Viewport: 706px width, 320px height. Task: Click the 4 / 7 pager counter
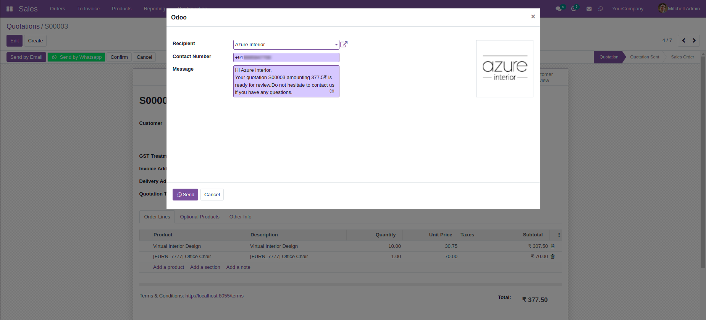pyautogui.click(x=667, y=40)
